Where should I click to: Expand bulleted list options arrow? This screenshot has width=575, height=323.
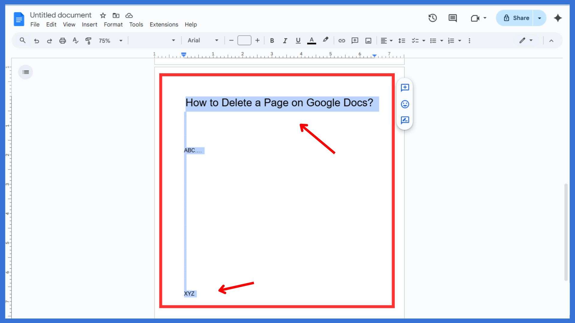(x=441, y=41)
